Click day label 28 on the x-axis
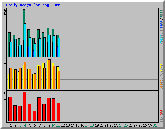The height and width of the screenshot is (129, 165). (140, 125)
